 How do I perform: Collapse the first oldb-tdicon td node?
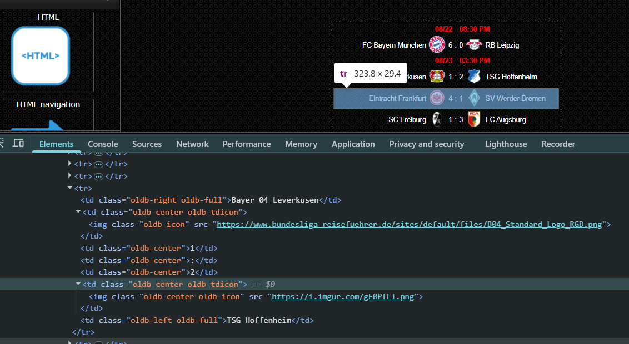coord(78,211)
